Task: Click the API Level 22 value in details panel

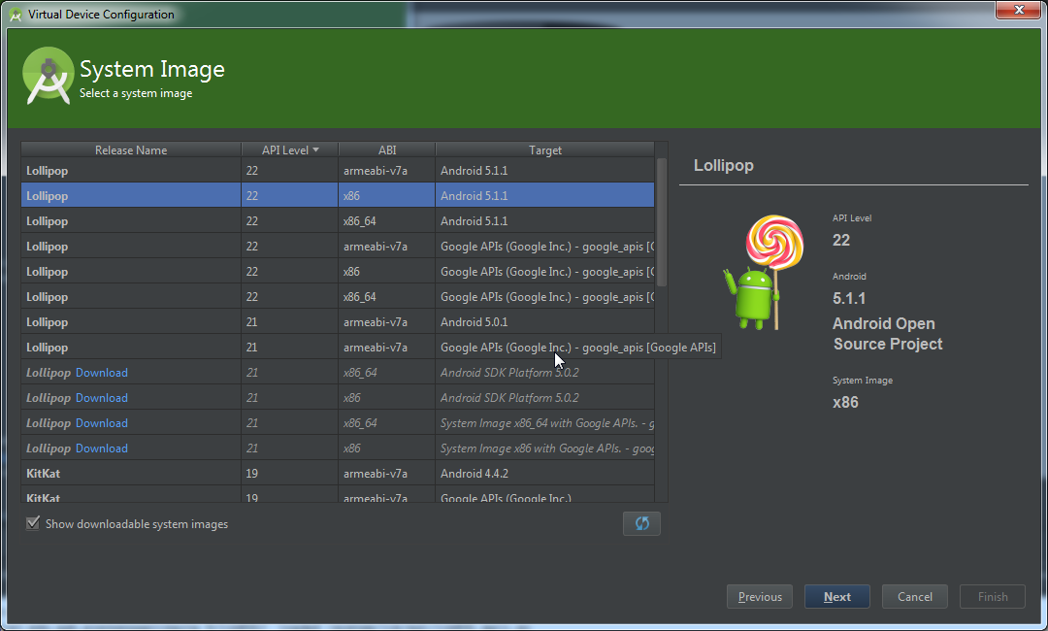Action: point(840,240)
